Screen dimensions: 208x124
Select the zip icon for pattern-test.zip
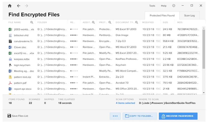(10, 77)
